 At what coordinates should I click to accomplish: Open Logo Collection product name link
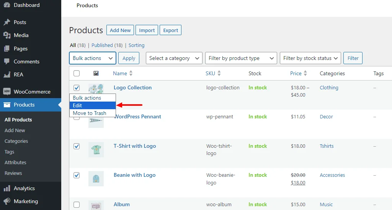coord(132,87)
